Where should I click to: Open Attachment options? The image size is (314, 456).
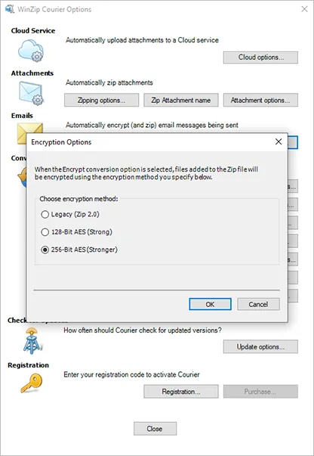coord(260,100)
